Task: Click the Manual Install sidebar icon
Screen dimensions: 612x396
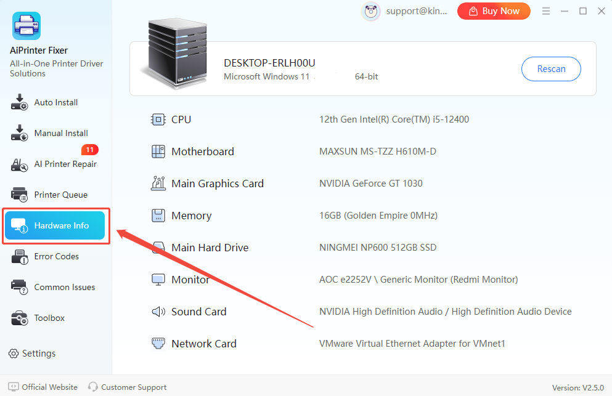Action: point(20,133)
